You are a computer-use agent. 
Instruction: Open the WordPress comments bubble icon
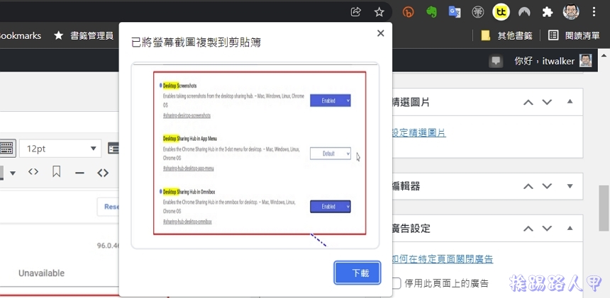[496, 62]
